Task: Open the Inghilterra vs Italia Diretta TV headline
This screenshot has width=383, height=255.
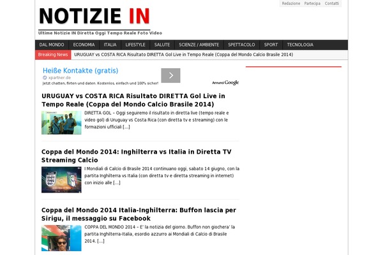Action: [137, 156]
